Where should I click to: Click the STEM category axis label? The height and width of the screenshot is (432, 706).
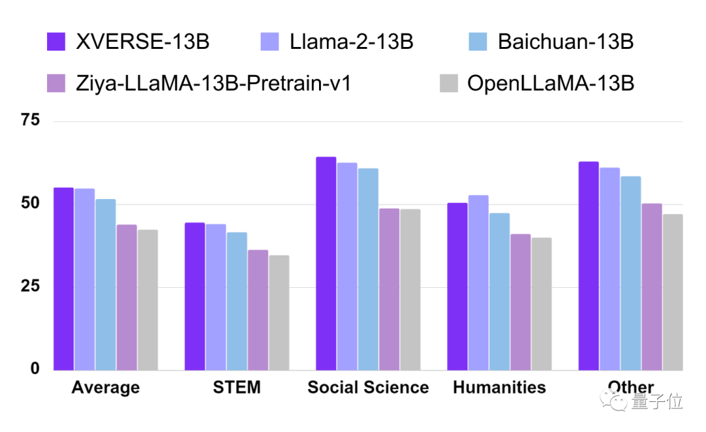pyautogui.click(x=237, y=387)
